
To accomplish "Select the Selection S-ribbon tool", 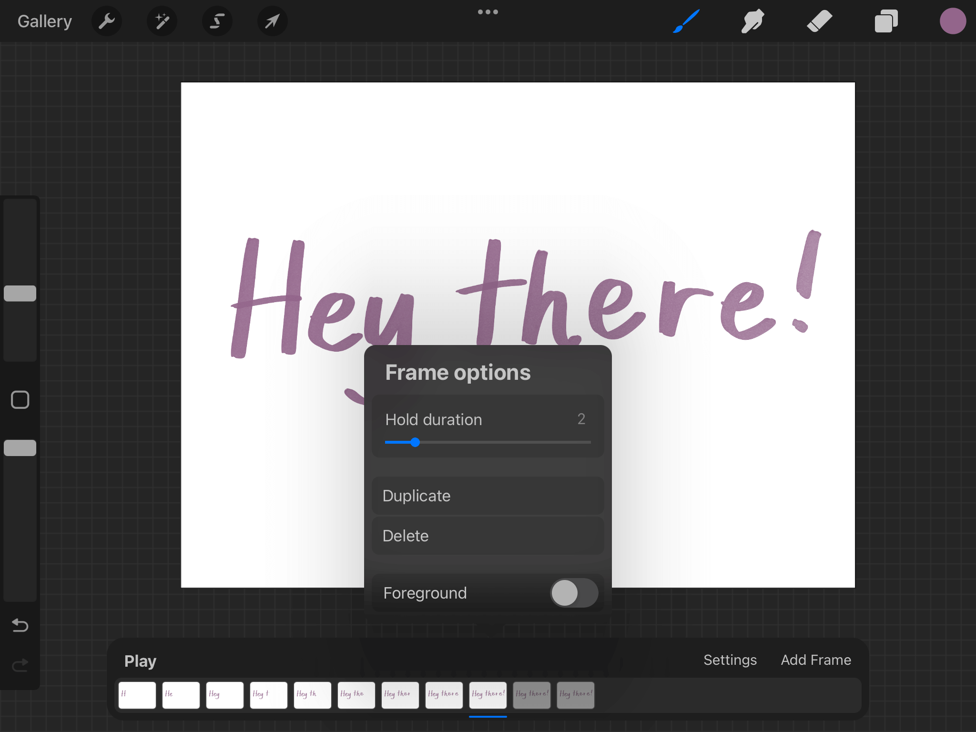I will [x=217, y=21].
